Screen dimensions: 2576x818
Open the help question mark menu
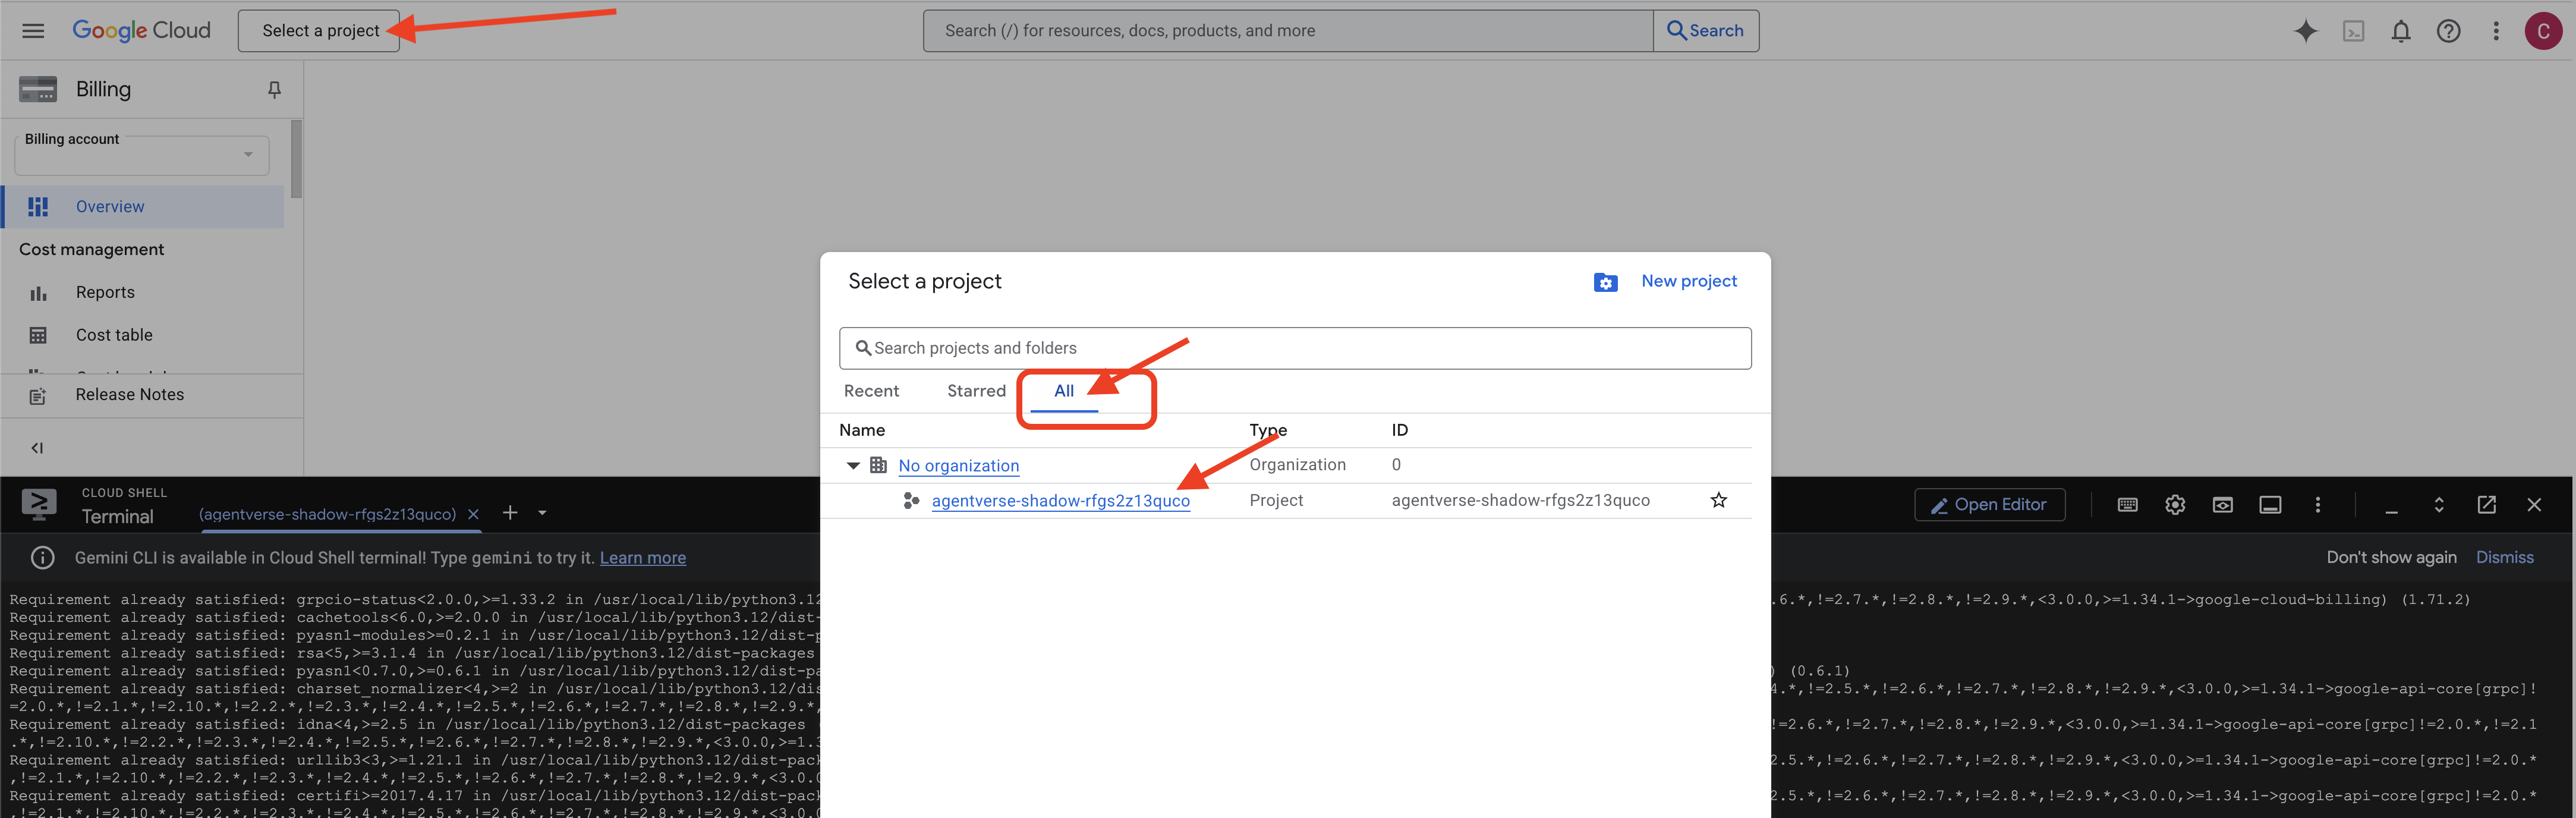[x=2448, y=31]
